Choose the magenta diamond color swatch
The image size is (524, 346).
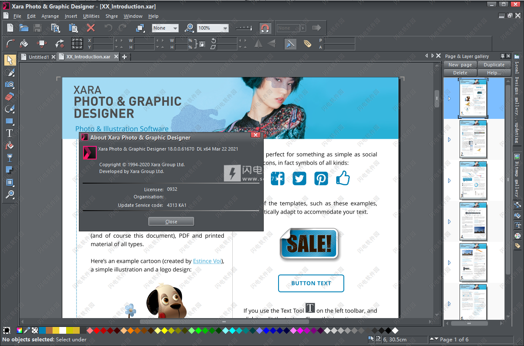(300, 330)
